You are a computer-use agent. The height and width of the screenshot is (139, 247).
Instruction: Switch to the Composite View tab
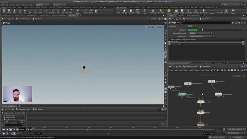tap(31, 15)
